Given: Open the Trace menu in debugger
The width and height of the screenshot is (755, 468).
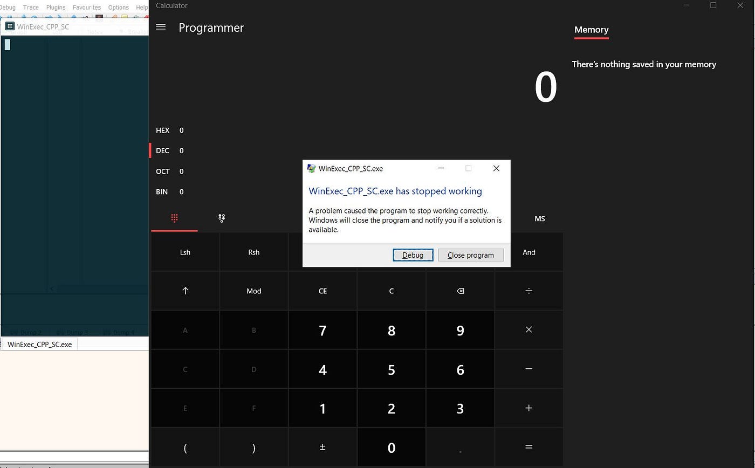Looking at the screenshot, I should [31, 7].
